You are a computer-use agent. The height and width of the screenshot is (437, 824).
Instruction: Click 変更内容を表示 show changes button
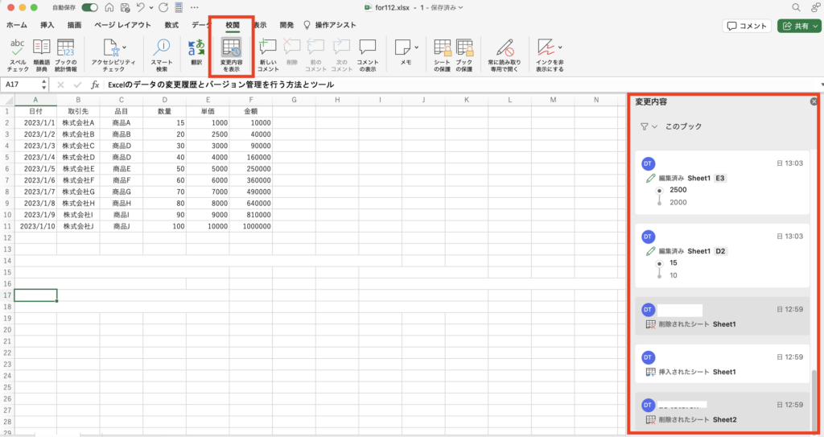tap(231, 55)
